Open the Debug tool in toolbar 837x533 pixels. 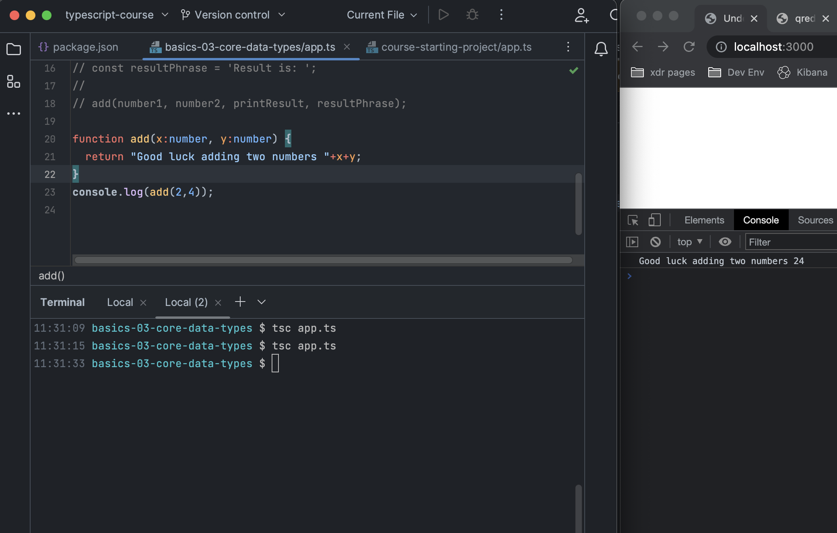[x=472, y=14]
